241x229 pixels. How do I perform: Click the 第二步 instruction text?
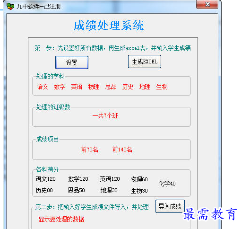pyautogui.click(x=92, y=207)
